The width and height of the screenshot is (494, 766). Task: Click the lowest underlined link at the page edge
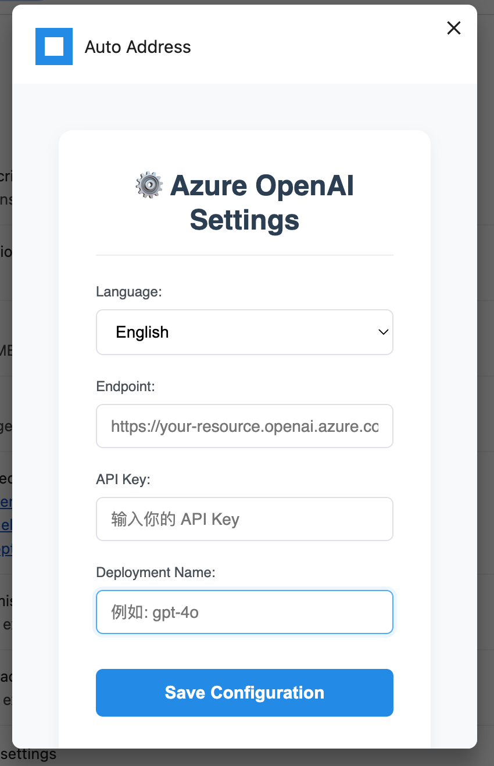pos(5,548)
